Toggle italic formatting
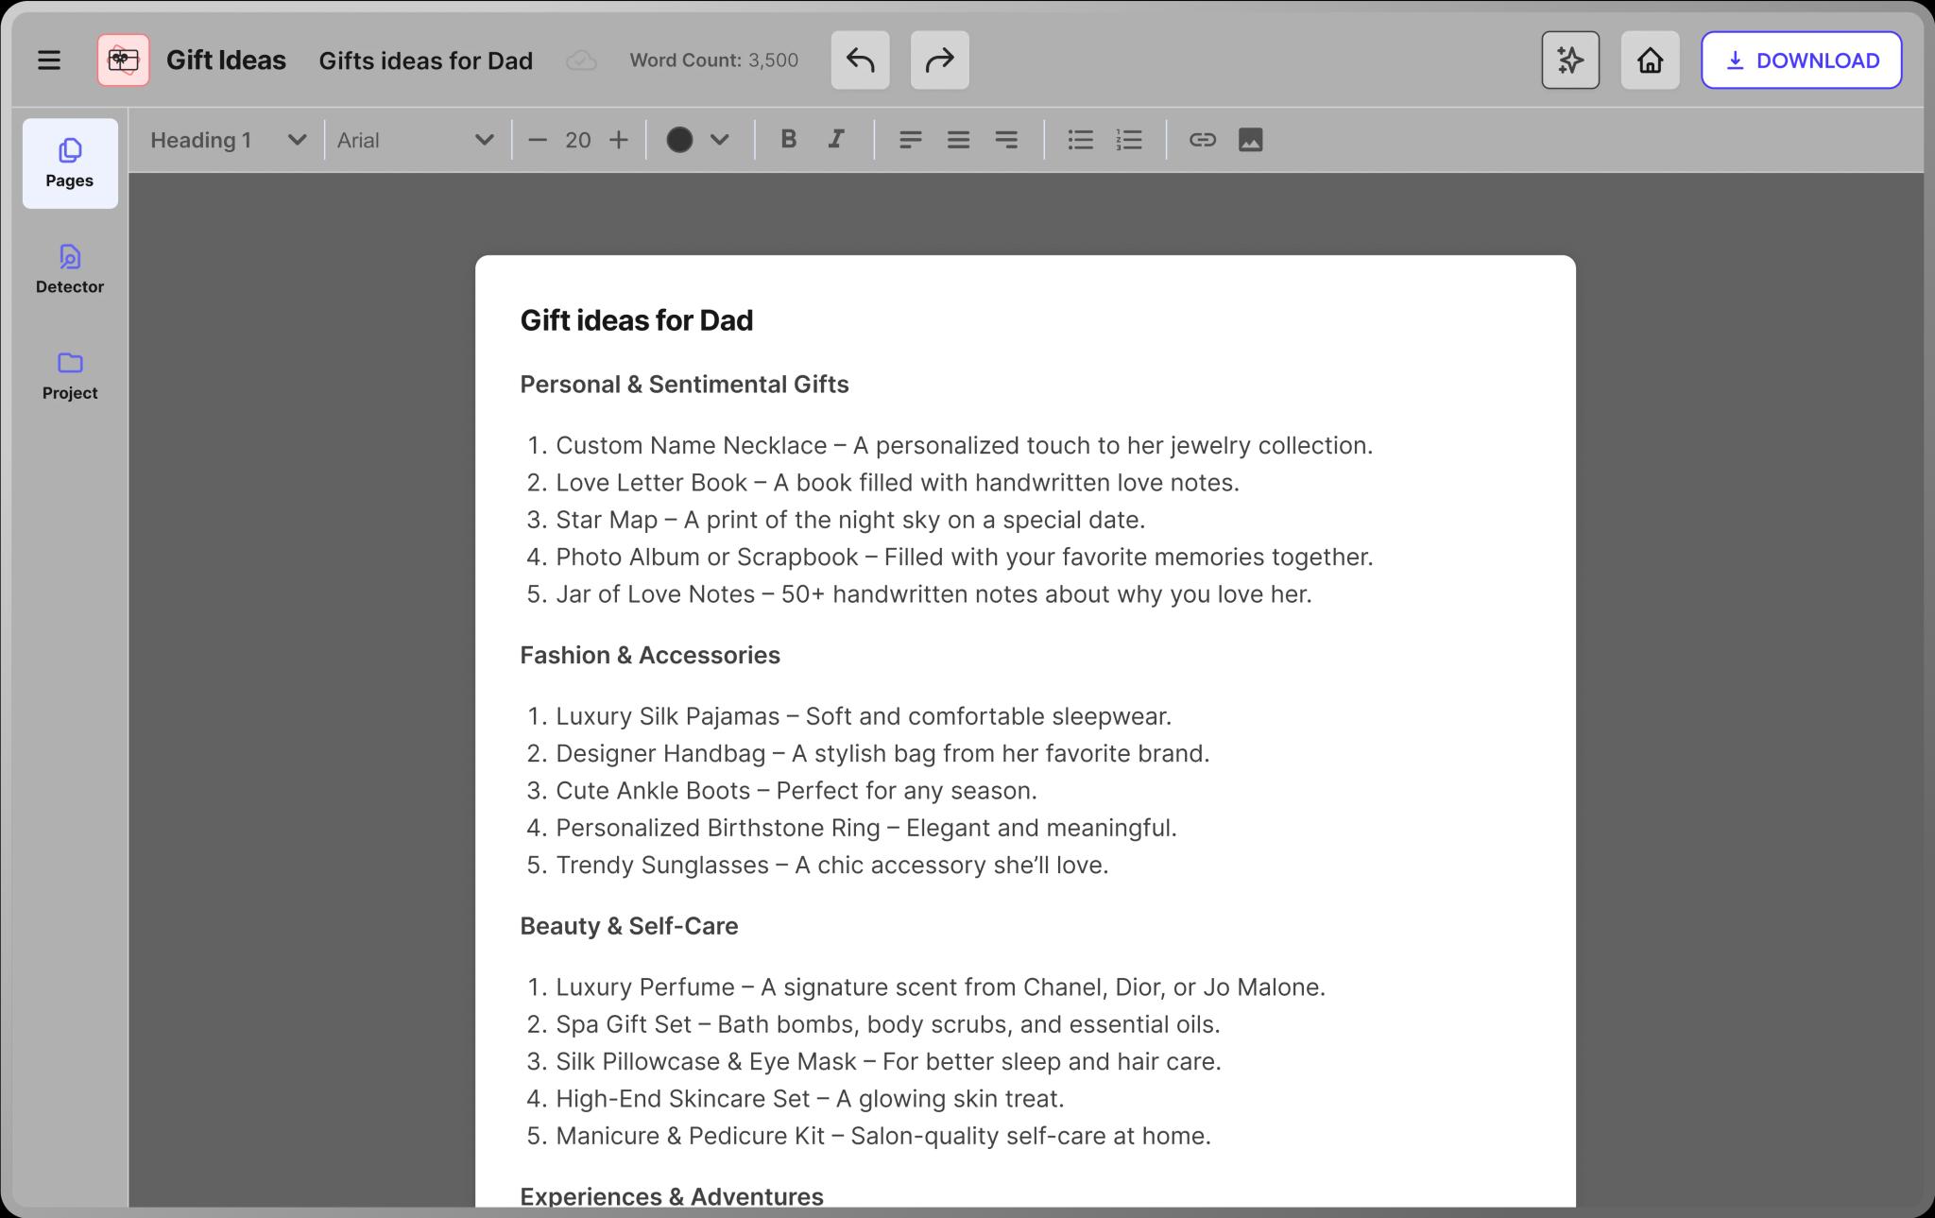 [x=836, y=140]
